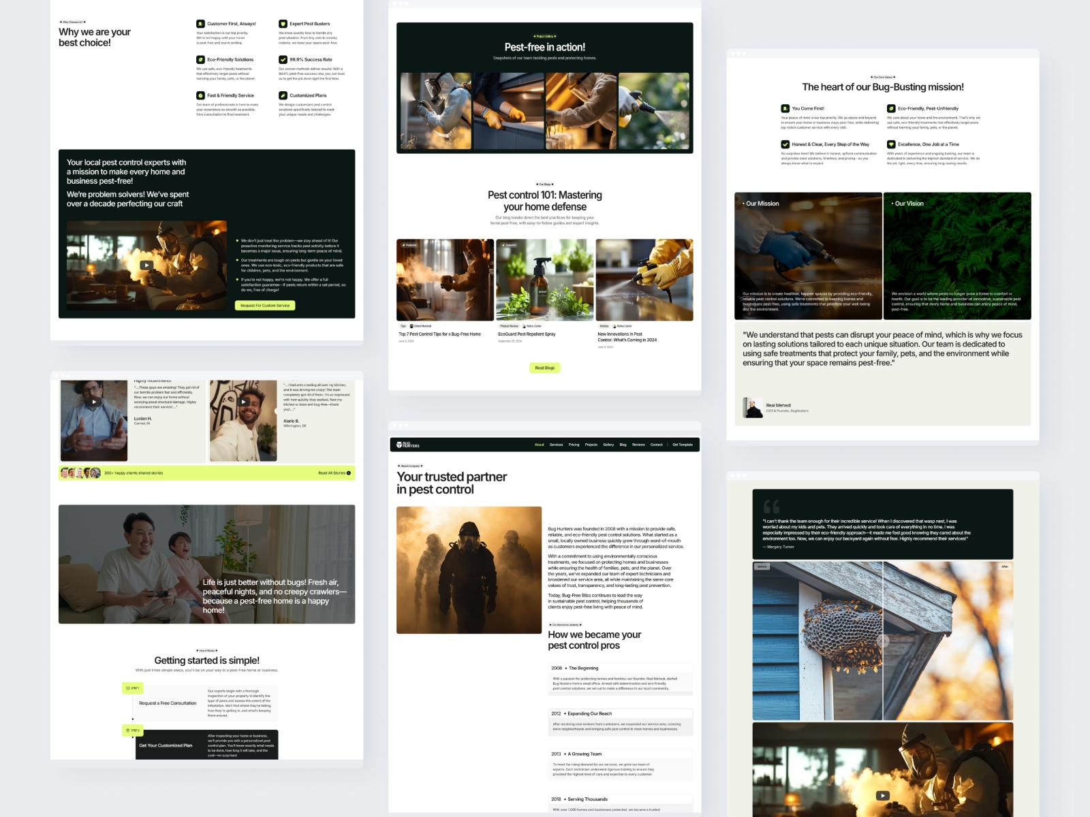Switch to the Pricing nav tab

[574, 444]
